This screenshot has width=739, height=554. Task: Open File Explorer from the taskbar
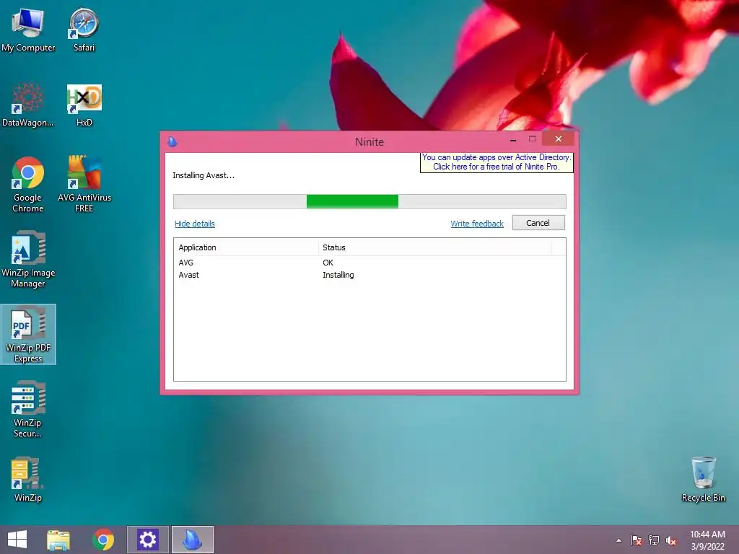pos(58,540)
